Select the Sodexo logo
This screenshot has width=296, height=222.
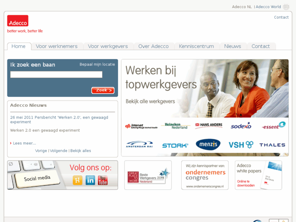(241, 125)
